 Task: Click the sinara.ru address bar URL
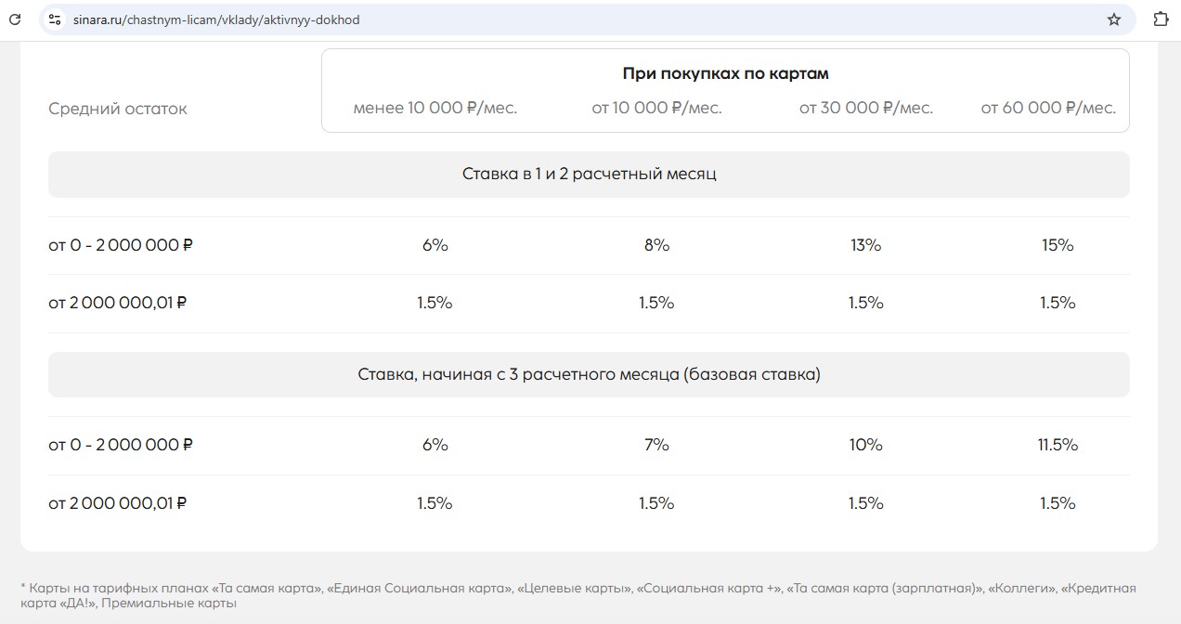tap(216, 19)
